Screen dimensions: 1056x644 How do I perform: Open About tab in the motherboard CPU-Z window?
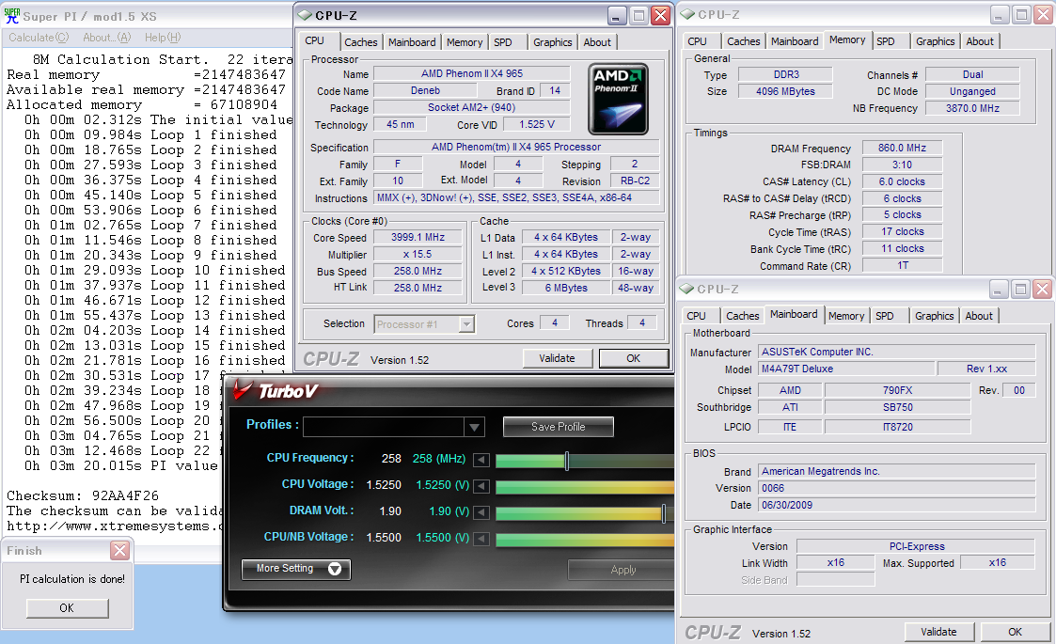click(979, 316)
